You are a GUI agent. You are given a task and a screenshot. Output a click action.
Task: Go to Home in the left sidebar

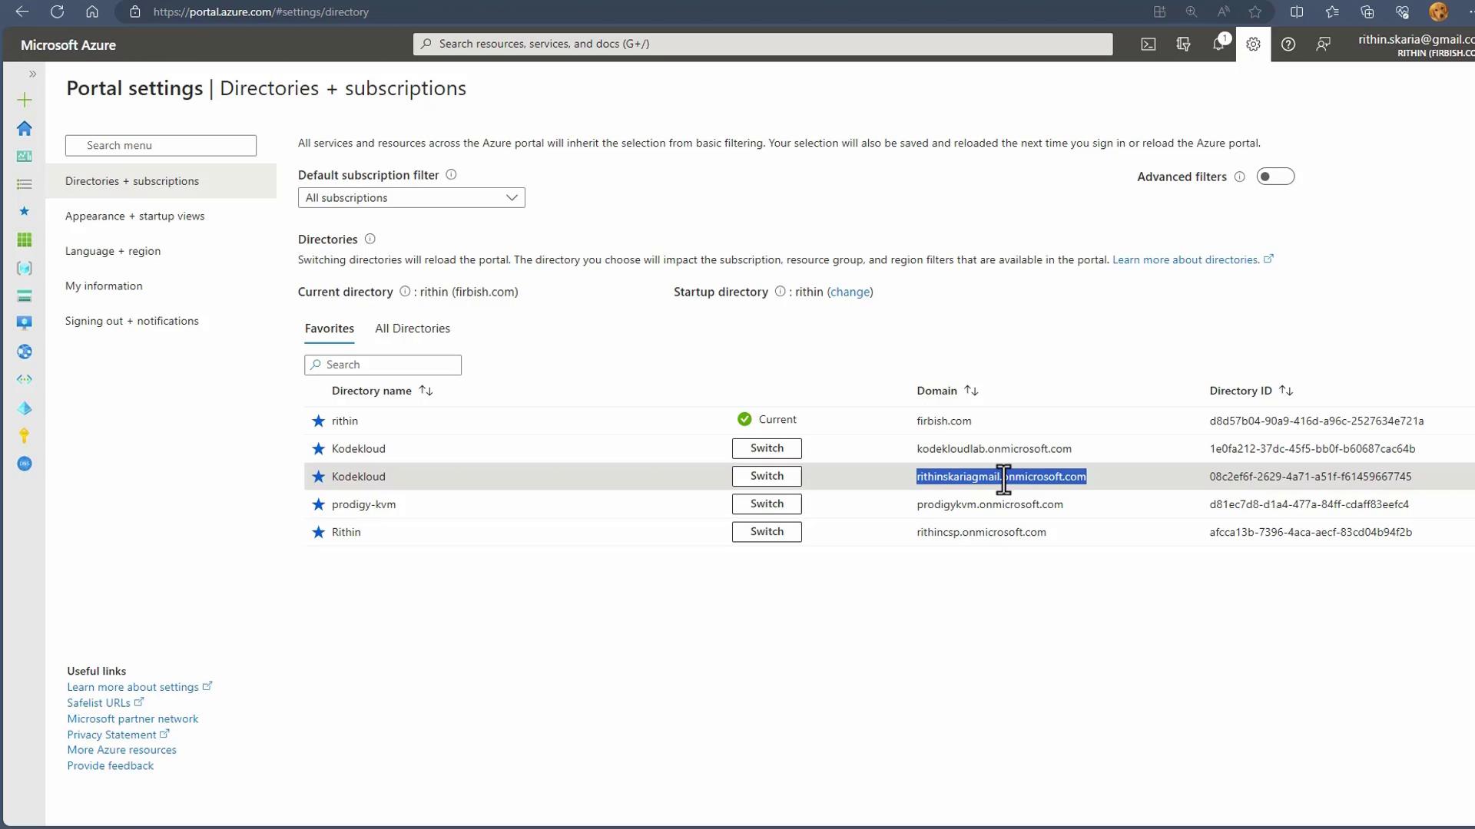[25, 128]
